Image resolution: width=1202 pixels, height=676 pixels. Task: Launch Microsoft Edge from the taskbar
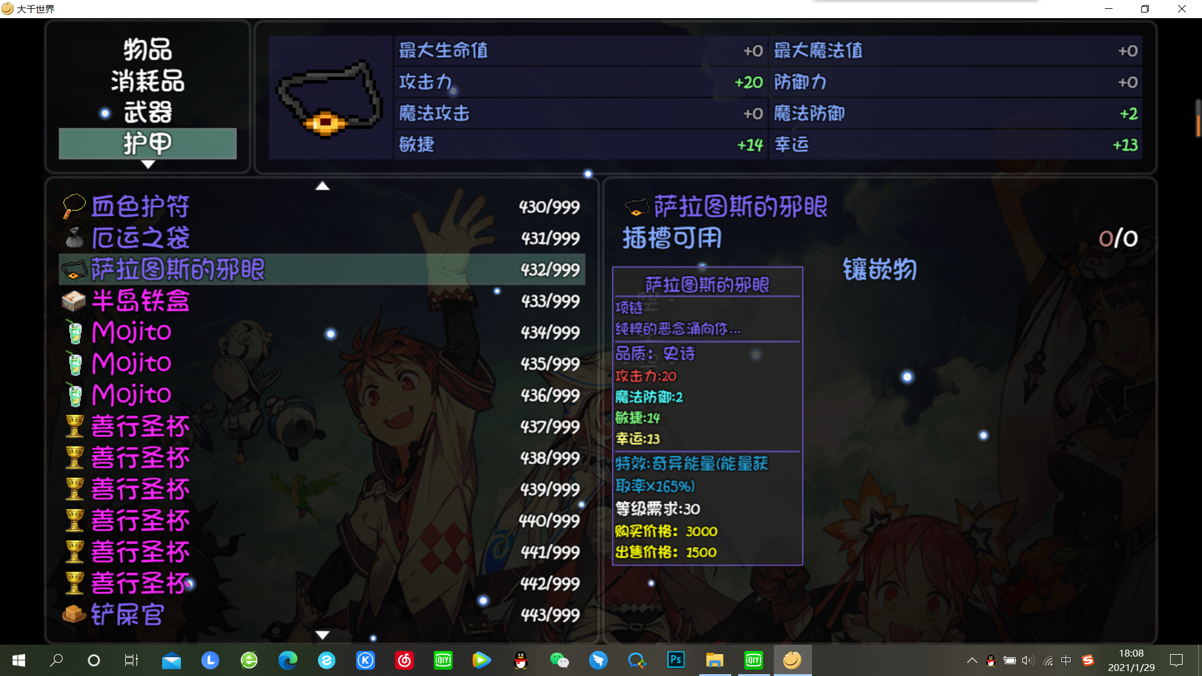[x=288, y=660]
